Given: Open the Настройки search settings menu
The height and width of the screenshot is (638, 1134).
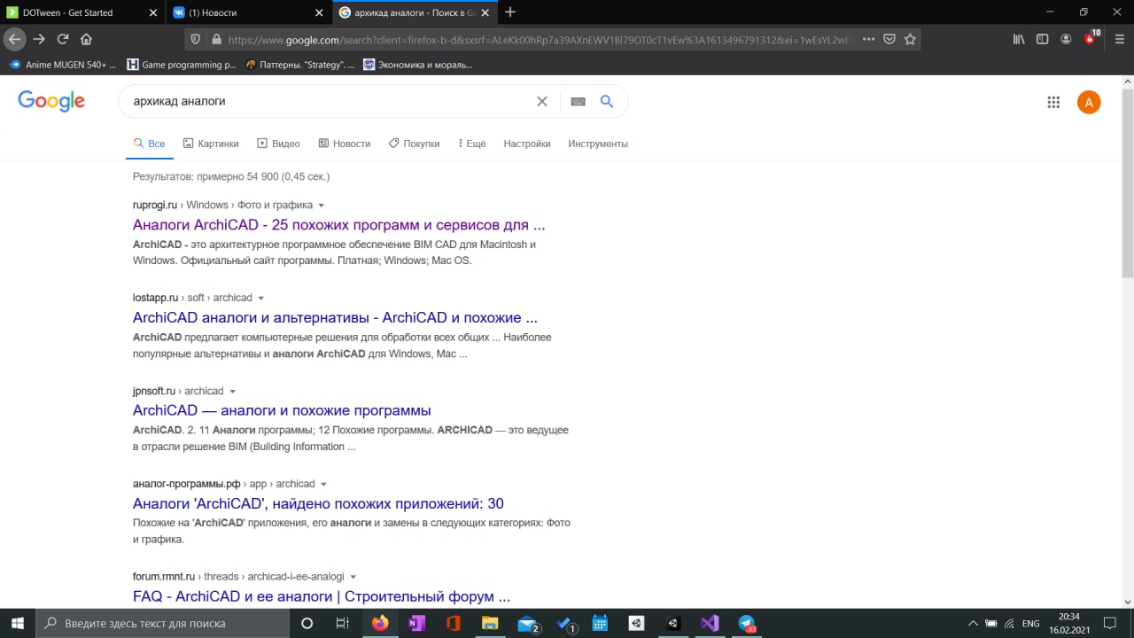Looking at the screenshot, I should tap(527, 144).
